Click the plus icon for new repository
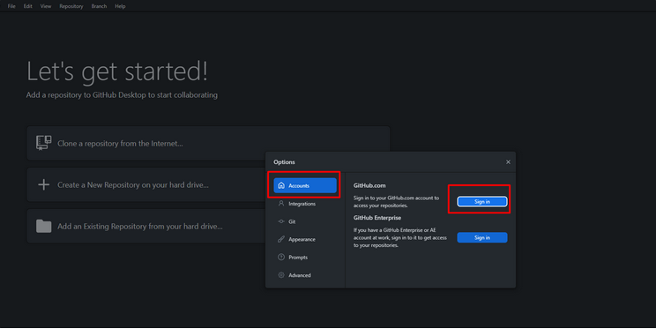The height and width of the screenshot is (329, 656). 43,184
